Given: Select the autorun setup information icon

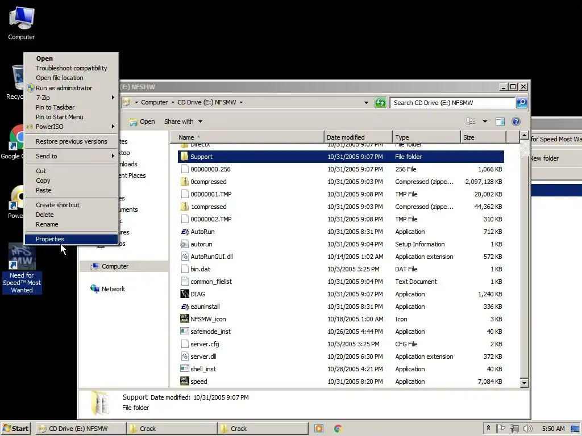Looking at the screenshot, I should [x=185, y=244].
